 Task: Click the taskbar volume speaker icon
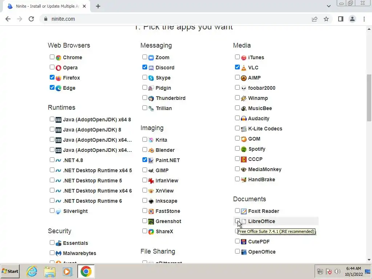[x=337, y=271]
